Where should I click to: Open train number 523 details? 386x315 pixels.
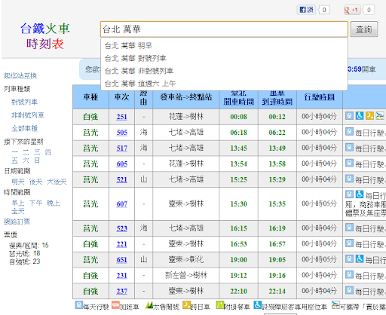pos(121,228)
